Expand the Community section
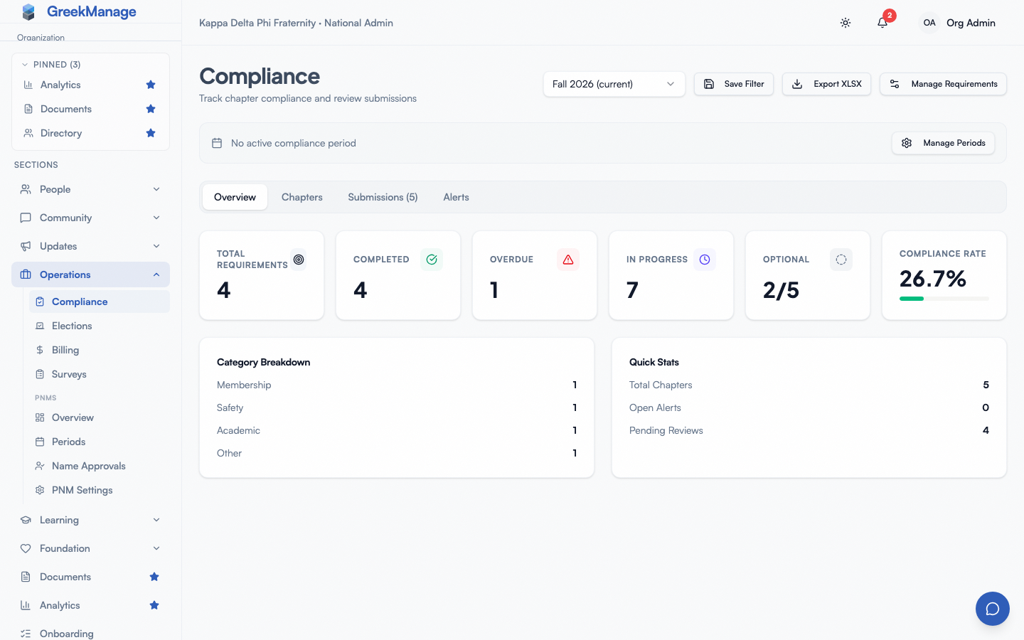This screenshot has height=640, width=1024. [90, 218]
